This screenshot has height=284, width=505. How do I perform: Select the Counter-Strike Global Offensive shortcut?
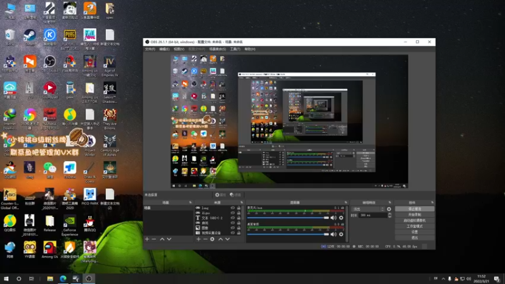(9, 199)
